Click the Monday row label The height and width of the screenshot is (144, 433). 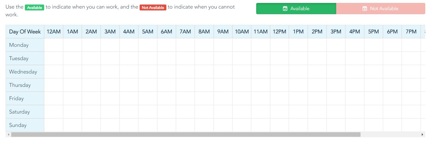point(25,45)
